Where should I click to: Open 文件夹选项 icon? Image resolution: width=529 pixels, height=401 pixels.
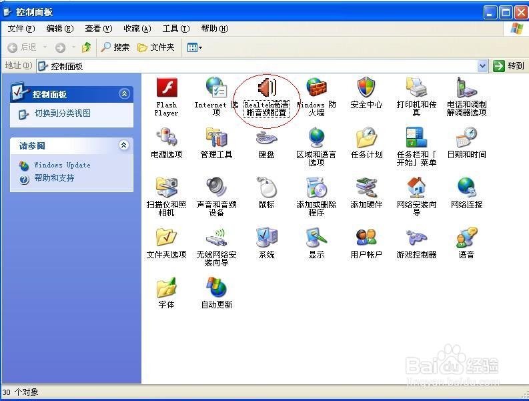167,237
